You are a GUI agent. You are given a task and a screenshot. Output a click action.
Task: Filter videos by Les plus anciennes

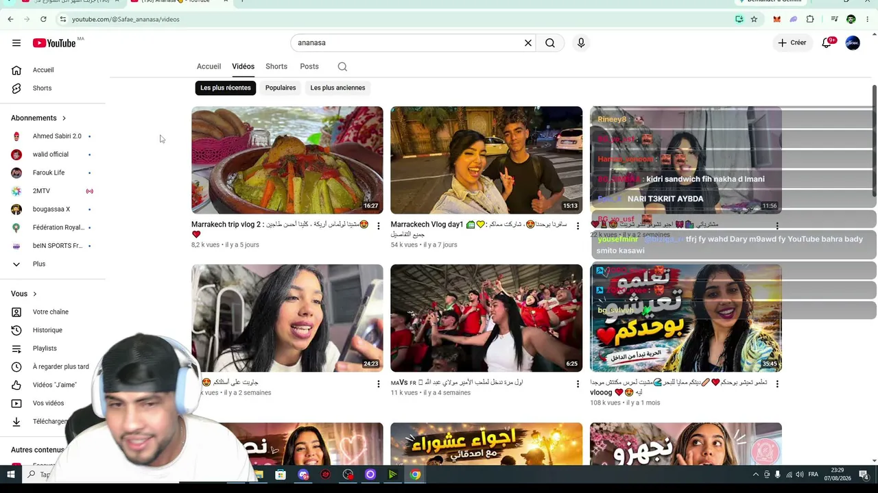pos(337,88)
